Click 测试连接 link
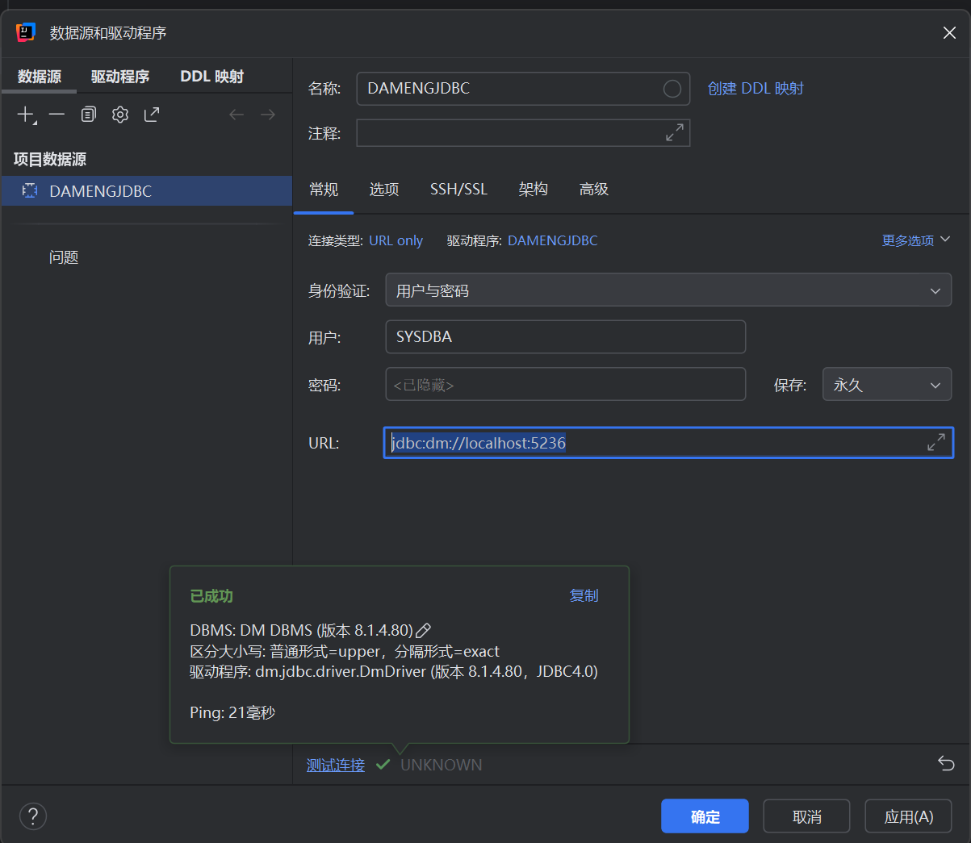 (x=336, y=765)
